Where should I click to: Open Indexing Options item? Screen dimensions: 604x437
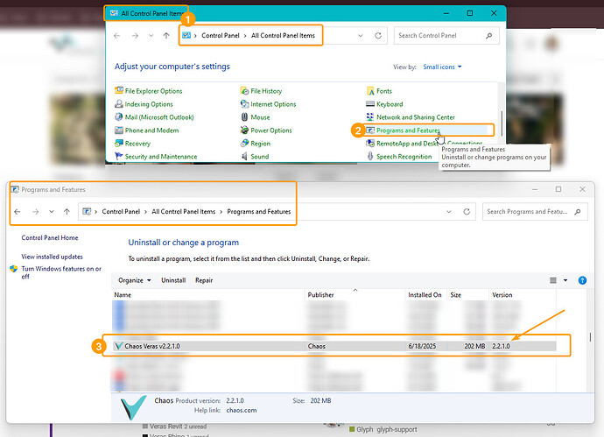[x=144, y=104]
